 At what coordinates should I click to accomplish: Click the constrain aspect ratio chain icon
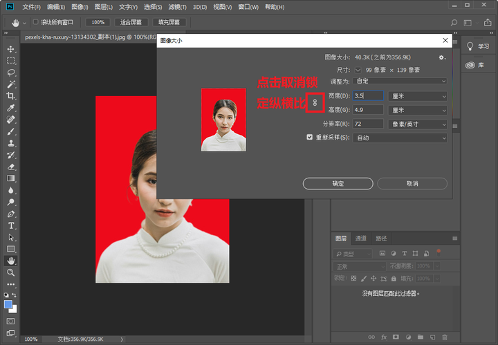point(315,102)
